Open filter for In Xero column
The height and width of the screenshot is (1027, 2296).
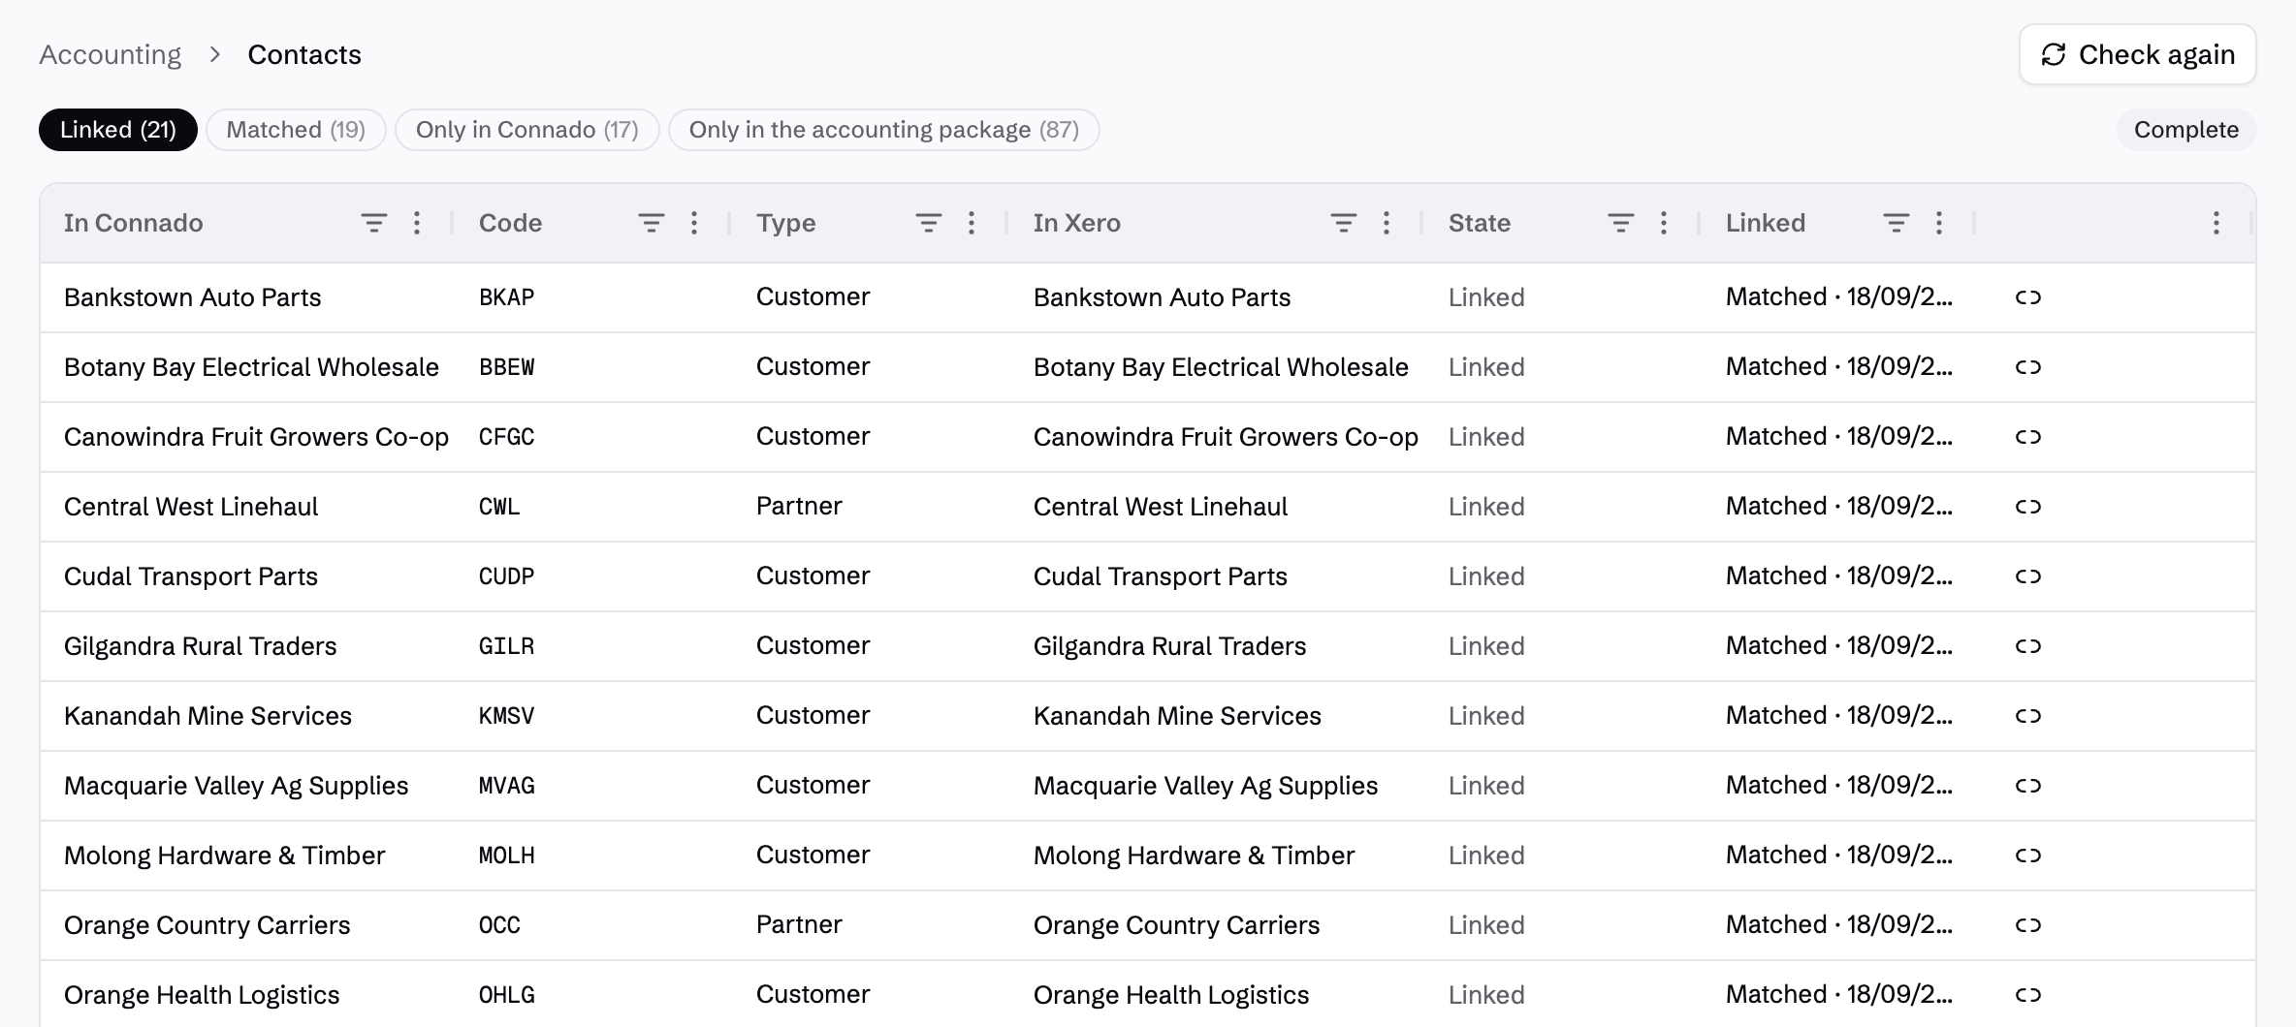pyautogui.click(x=1344, y=223)
